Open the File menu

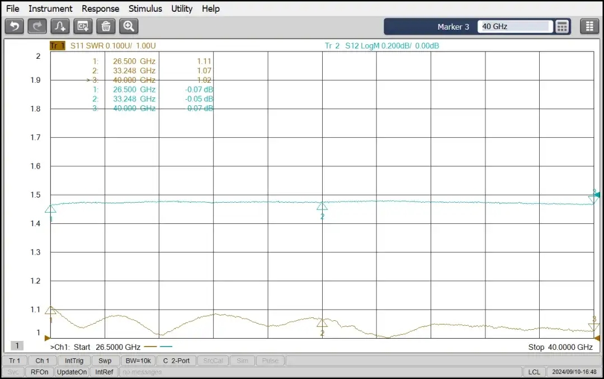point(13,8)
